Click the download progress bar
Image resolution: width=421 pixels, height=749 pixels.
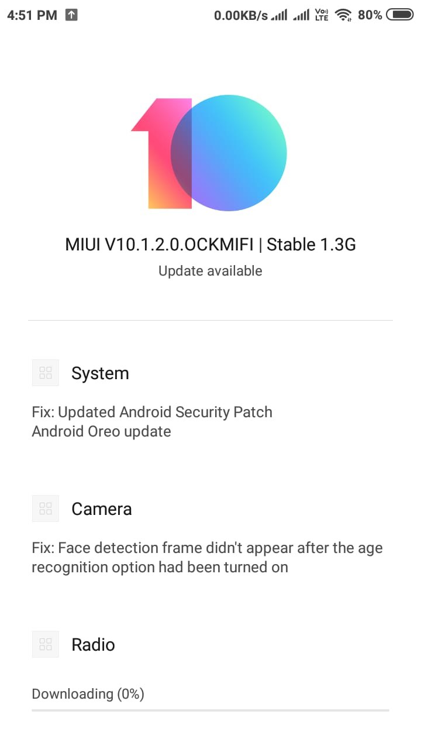tap(210, 710)
